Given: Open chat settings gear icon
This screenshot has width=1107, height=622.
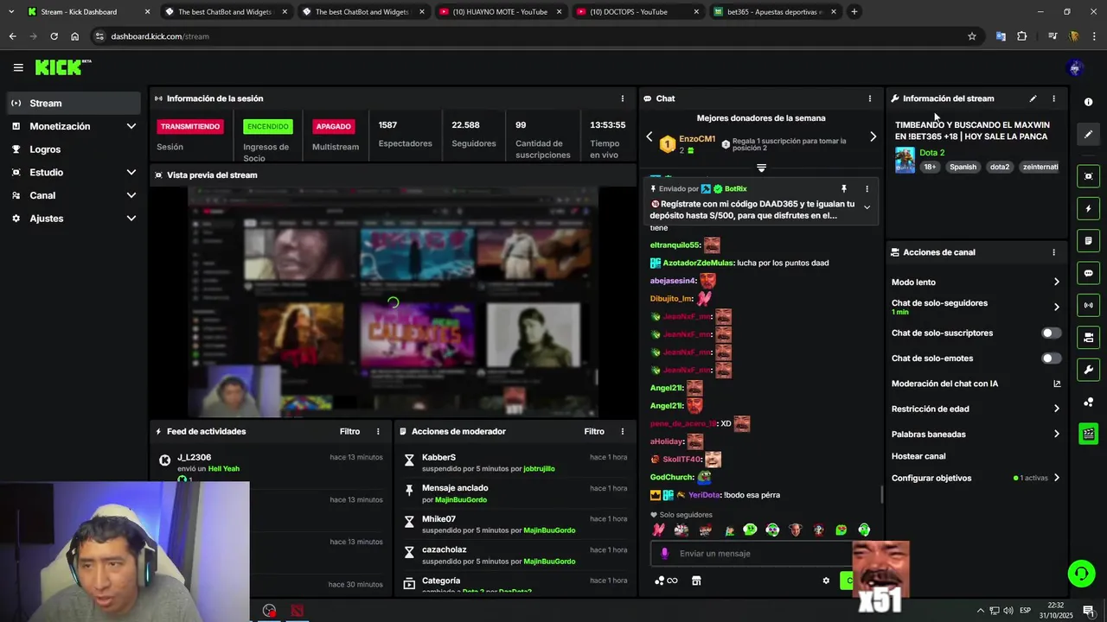Looking at the screenshot, I should (x=826, y=581).
